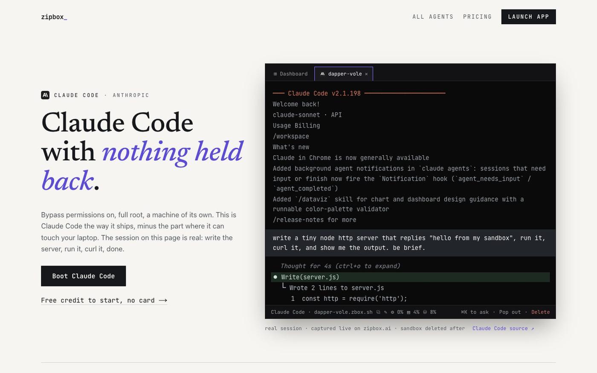The image size is (597, 373).
Task: Select the dapper-vole tab
Action: coord(343,74)
